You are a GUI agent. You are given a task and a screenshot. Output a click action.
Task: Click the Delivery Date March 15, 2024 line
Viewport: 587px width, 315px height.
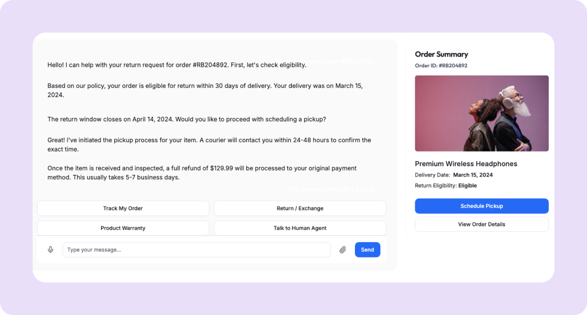coord(454,175)
